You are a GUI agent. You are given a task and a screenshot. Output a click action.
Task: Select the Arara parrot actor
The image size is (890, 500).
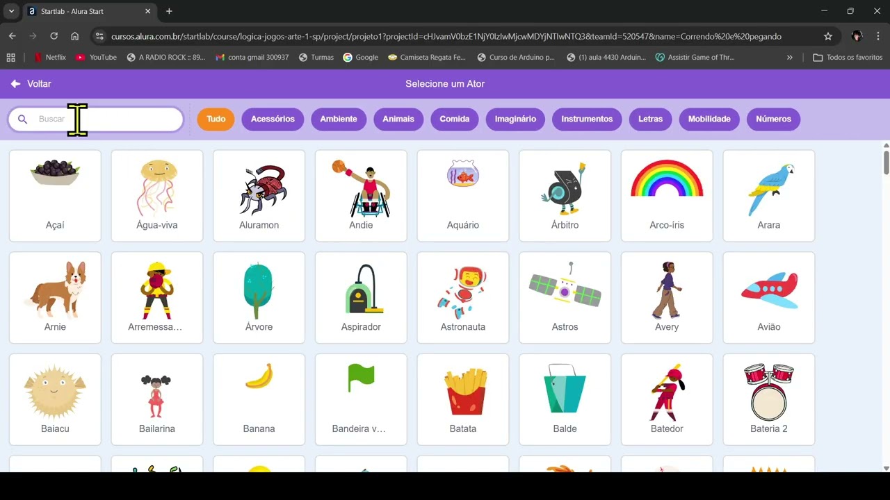pyautogui.click(x=769, y=196)
